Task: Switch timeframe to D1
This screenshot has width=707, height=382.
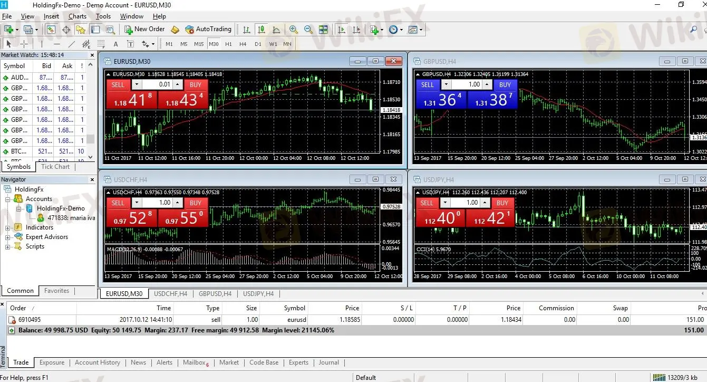Action: [258, 44]
